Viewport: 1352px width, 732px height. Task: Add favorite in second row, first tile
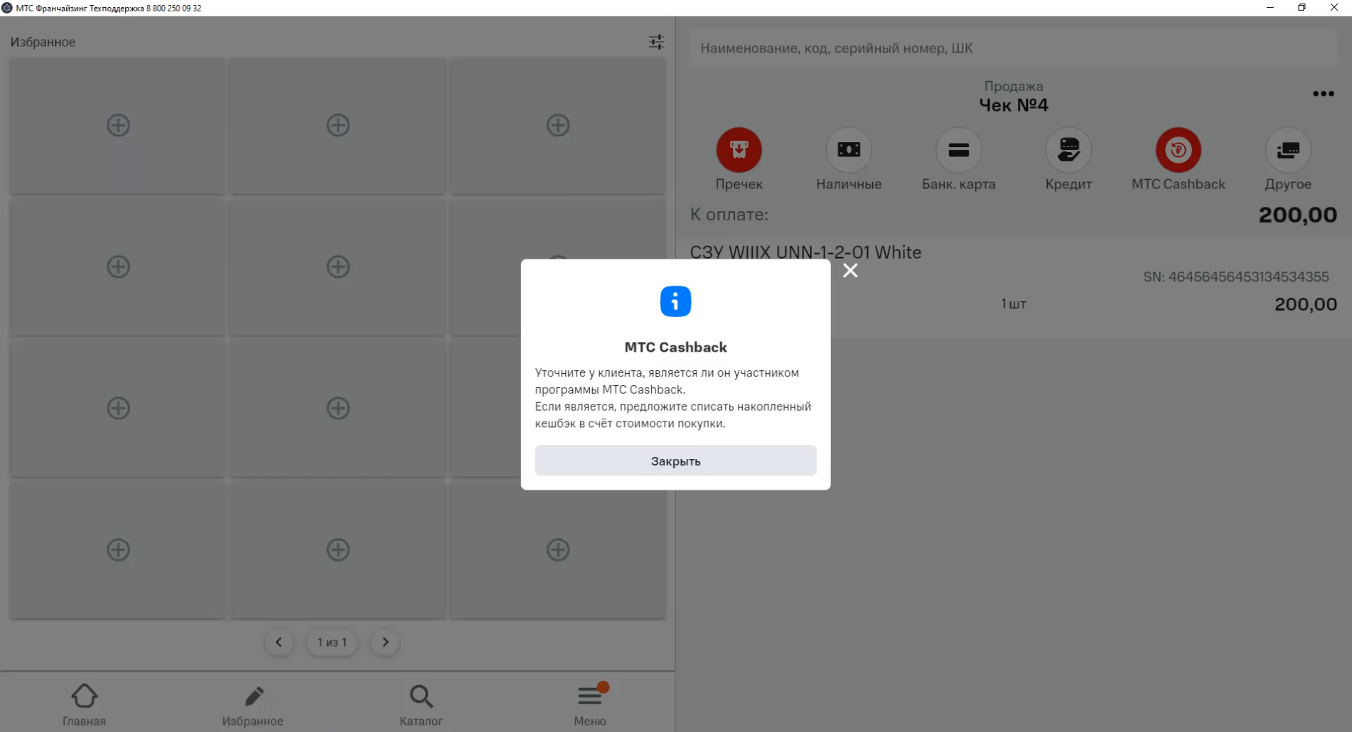pyautogui.click(x=118, y=267)
